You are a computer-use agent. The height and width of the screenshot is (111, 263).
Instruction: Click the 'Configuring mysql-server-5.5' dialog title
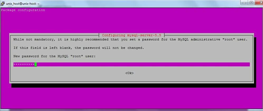(x=131, y=35)
